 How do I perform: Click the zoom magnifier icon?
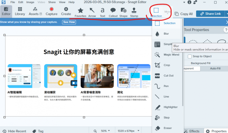point(95,131)
